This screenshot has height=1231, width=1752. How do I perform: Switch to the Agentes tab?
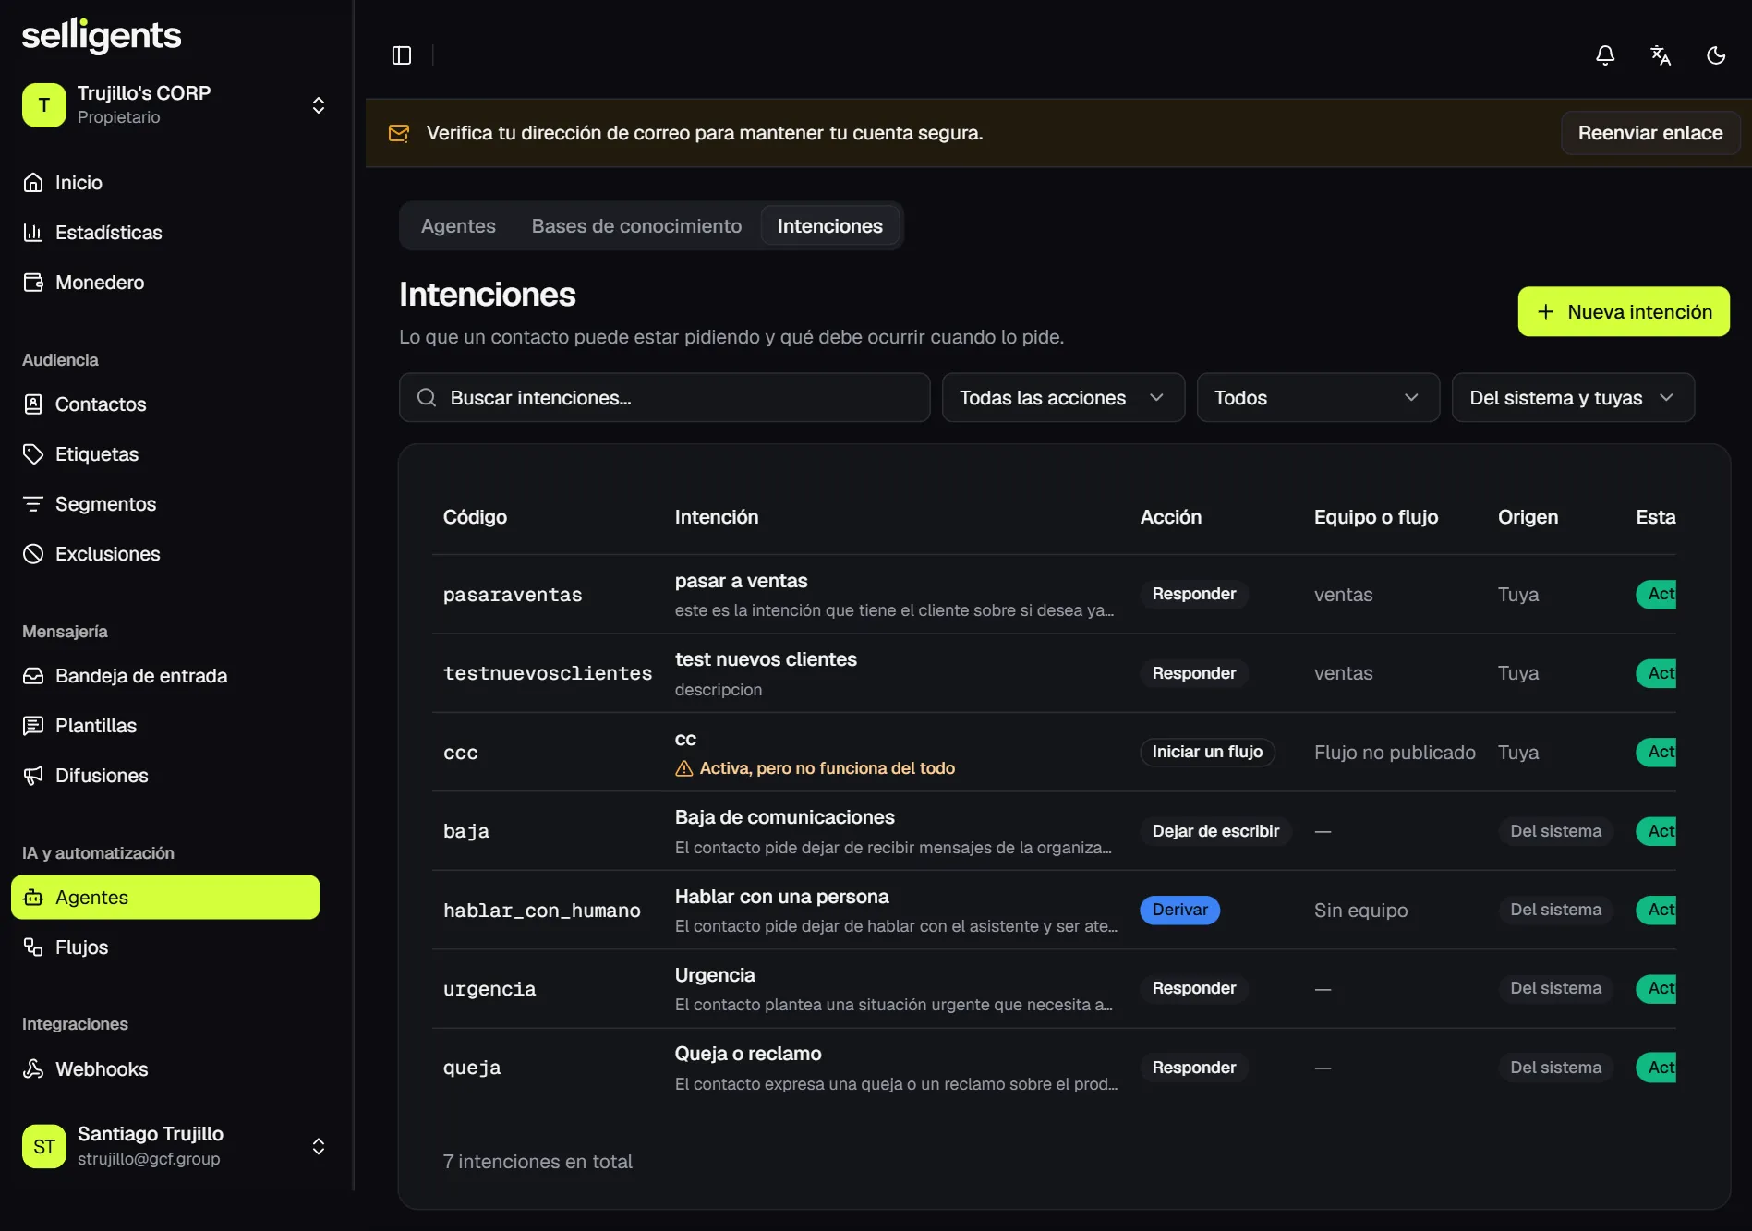click(x=458, y=226)
